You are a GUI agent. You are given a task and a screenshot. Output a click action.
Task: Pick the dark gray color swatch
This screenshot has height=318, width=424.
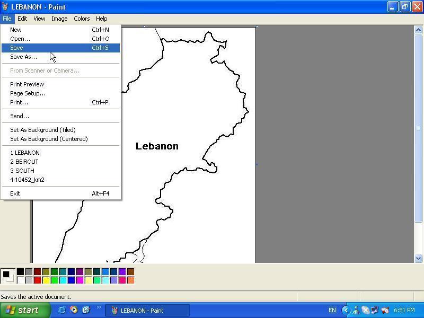29,271
